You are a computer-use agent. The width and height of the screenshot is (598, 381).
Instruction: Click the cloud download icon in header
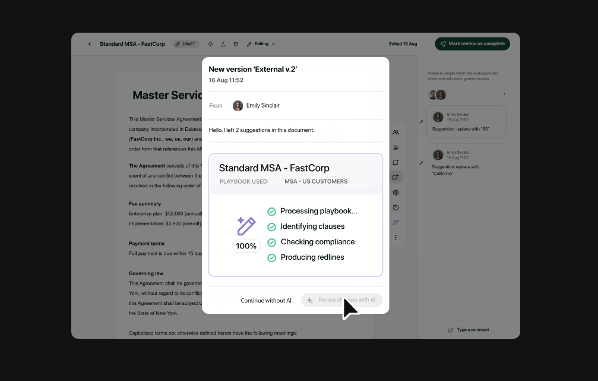tap(210, 45)
